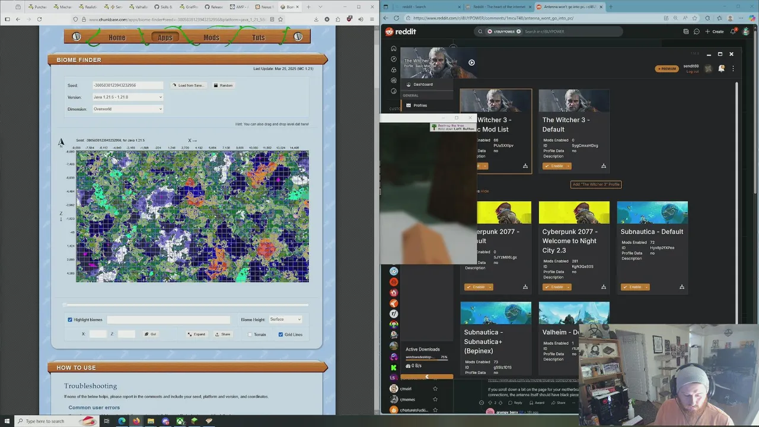Click the browser back arrow, left window
Screen dimensions: 759x427
(x=18, y=19)
